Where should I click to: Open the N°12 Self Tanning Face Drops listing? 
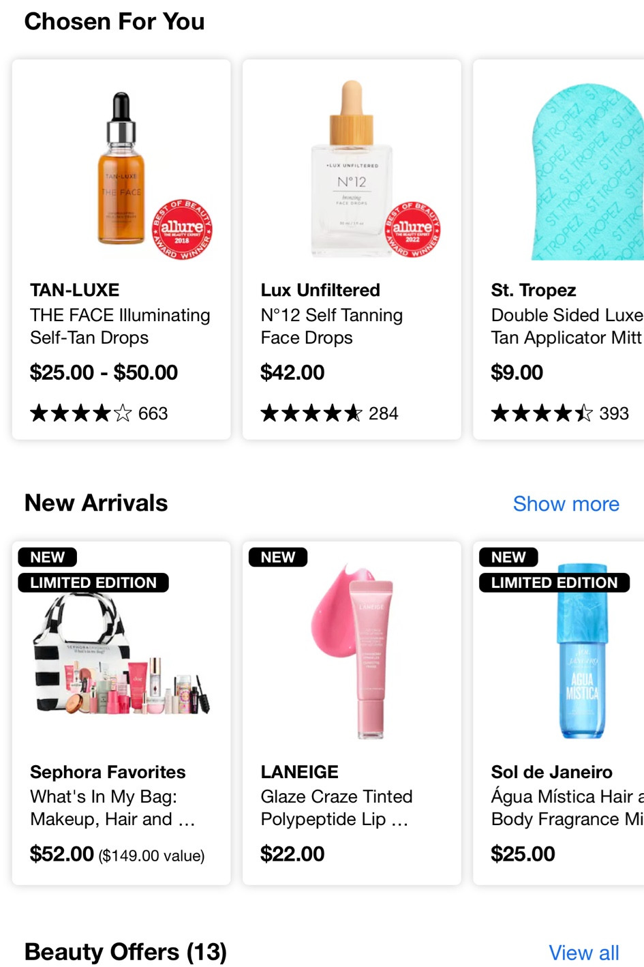pyautogui.click(x=331, y=326)
